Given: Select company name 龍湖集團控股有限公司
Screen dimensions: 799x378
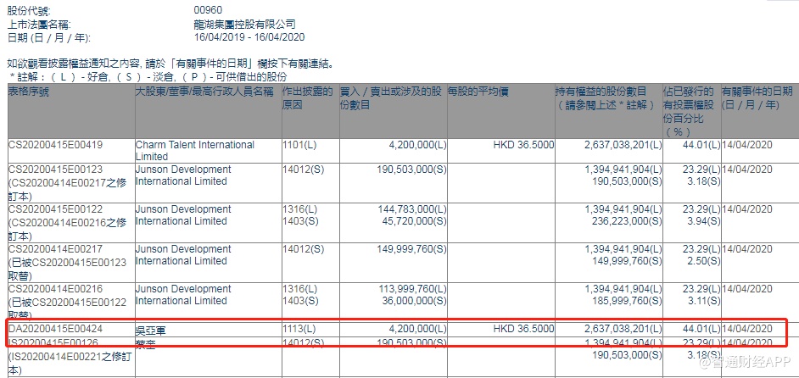Looking at the screenshot, I should tap(244, 24).
